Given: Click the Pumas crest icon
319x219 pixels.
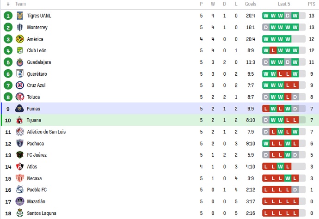Looking at the screenshot, I should (20, 109).
